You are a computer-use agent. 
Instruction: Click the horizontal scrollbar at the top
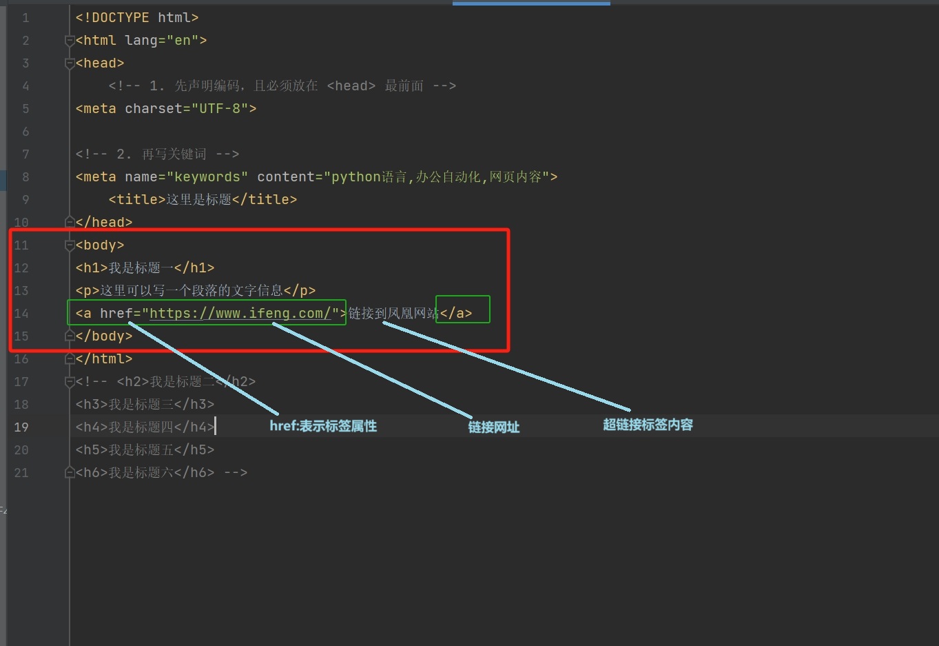530,3
